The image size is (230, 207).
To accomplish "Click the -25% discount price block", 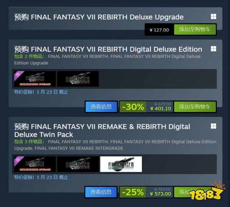I will click(x=146, y=192).
